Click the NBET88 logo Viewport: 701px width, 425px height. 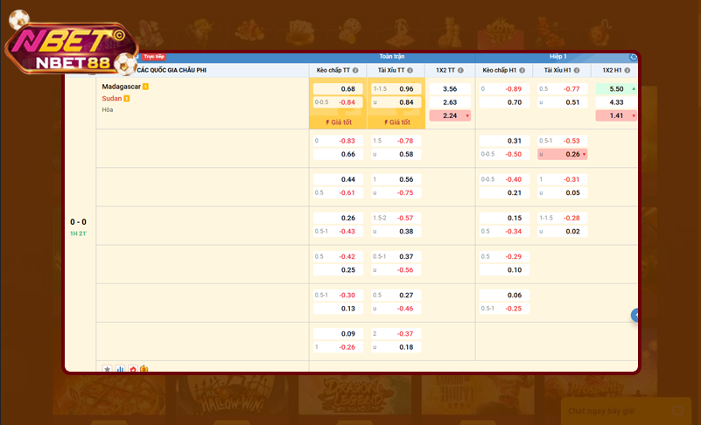(72, 49)
